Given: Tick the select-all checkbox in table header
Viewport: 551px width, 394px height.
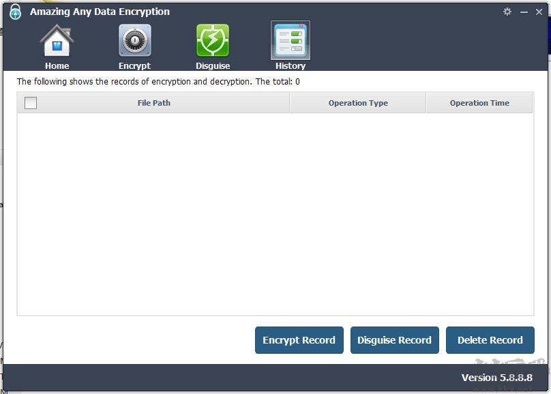Looking at the screenshot, I should coord(31,103).
